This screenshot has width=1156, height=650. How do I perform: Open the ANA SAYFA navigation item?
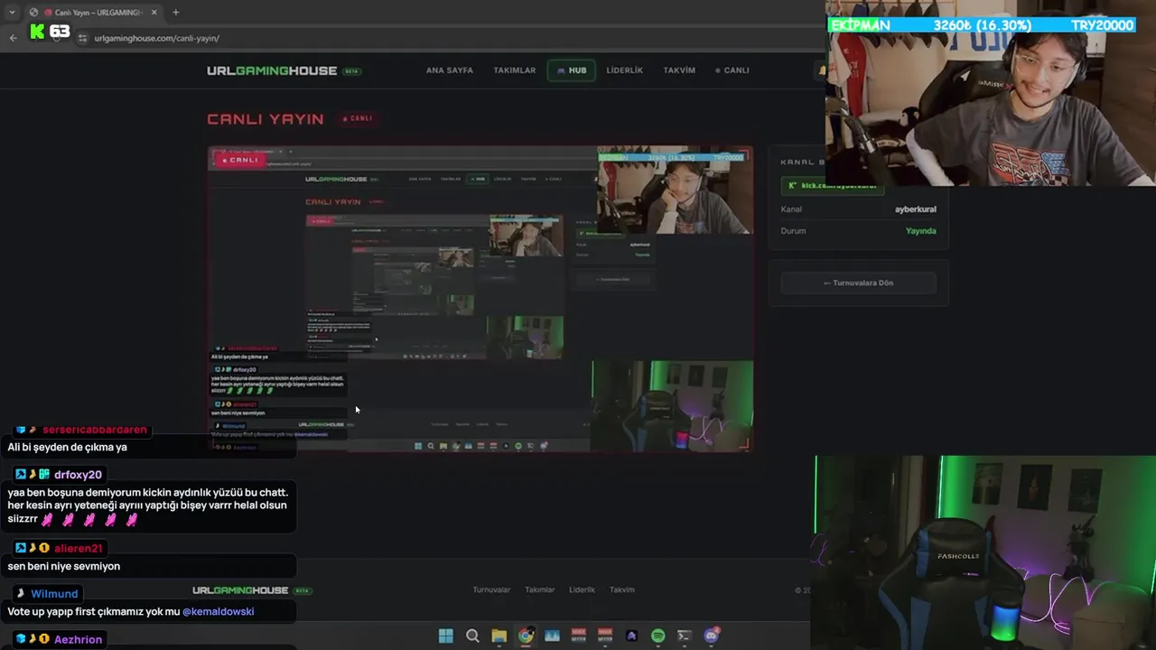450,70
